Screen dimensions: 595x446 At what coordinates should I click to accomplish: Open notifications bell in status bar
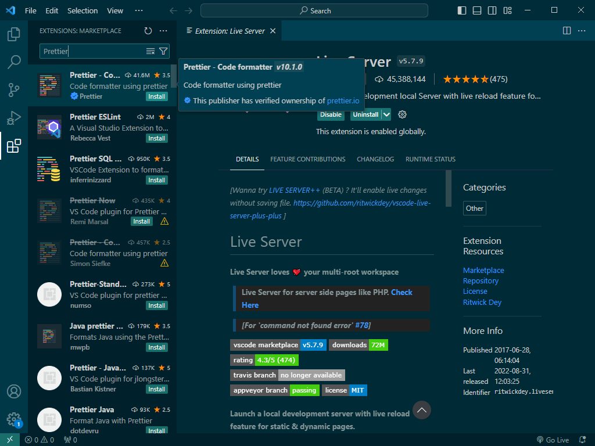[x=582, y=440]
